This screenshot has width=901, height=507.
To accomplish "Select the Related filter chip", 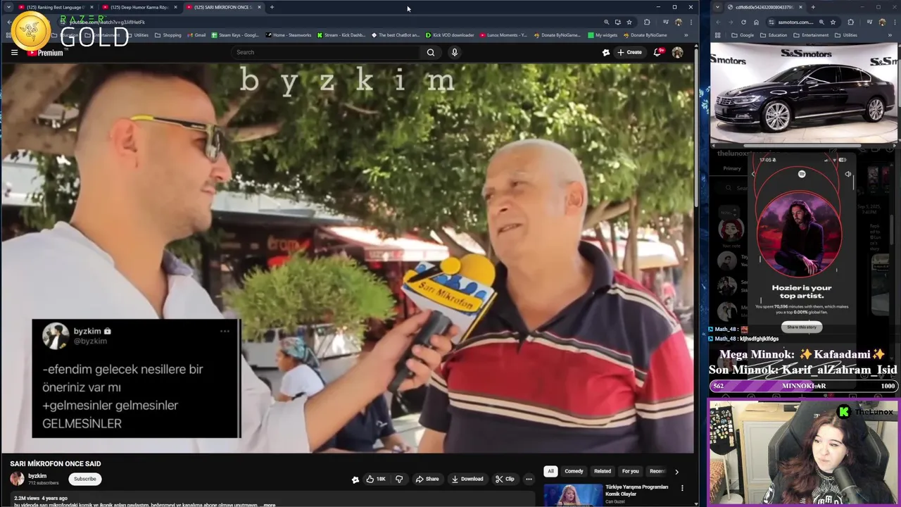I will pyautogui.click(x=603, y=471).
